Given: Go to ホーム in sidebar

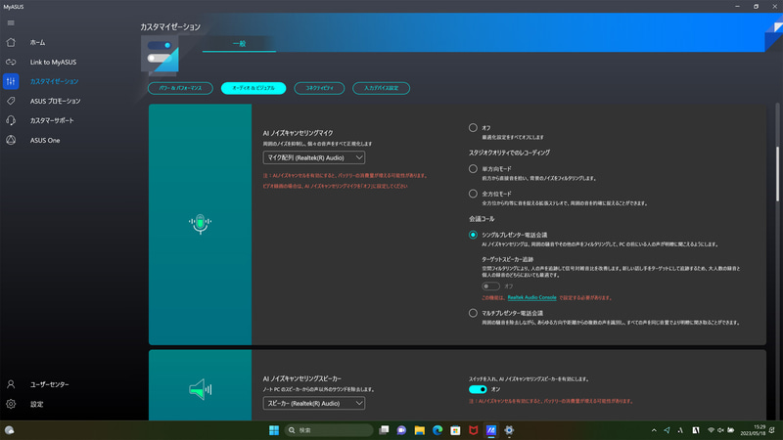Looking at the screenshot, I should tap(37, 42).
